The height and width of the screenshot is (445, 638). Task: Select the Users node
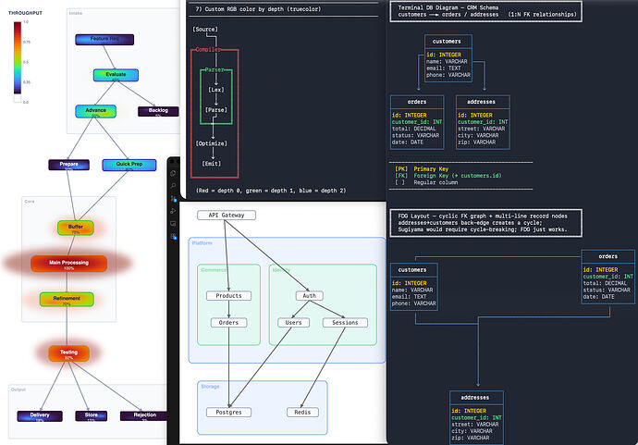click(293, 323)
